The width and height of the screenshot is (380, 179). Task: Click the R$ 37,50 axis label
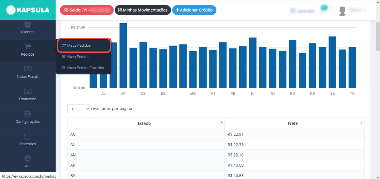78,28
